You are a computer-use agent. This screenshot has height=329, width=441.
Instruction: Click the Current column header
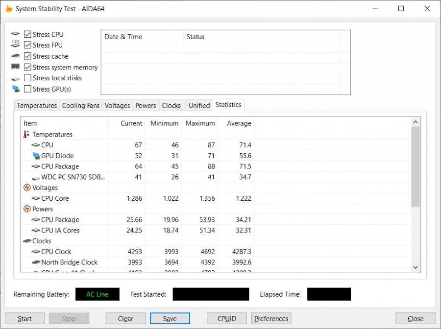tap(126, 123)
